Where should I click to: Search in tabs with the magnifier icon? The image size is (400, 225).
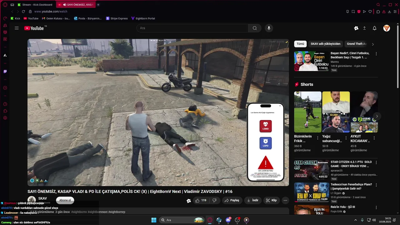click(x=378, y=5)
